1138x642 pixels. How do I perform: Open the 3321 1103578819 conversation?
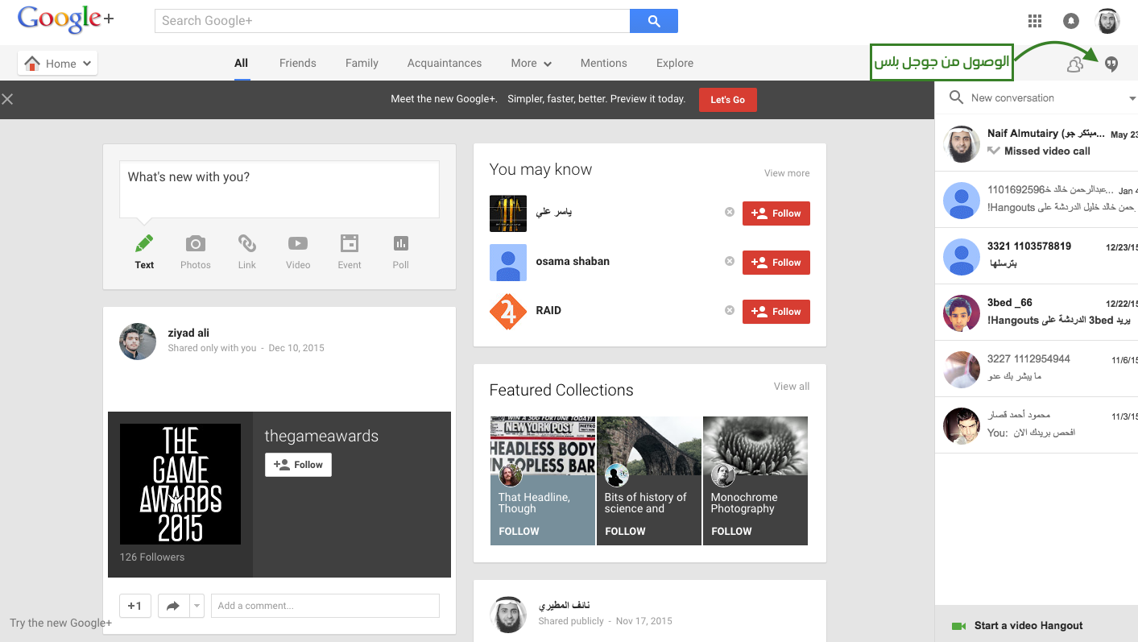1037,255
